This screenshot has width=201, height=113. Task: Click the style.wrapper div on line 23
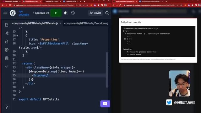(50, 67)
